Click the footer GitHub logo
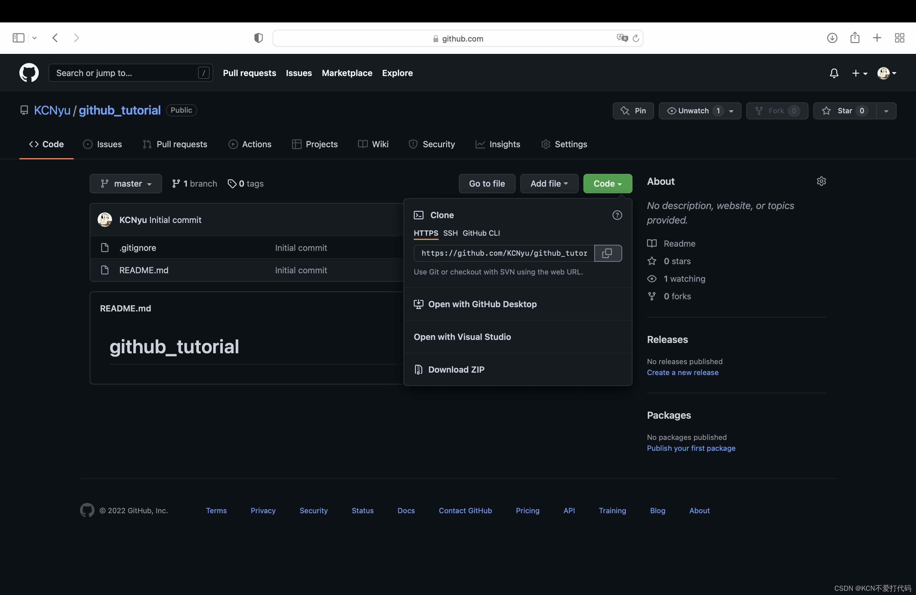The width and height of the screenshot is (916, 595). [87, 510]
